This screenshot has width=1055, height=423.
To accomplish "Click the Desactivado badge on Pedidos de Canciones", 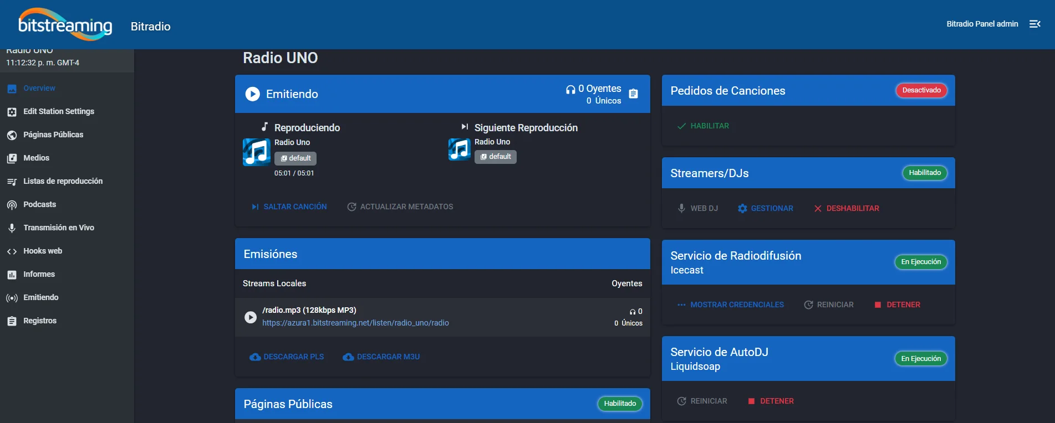I will pyautogui.click(x=921, y=90).
